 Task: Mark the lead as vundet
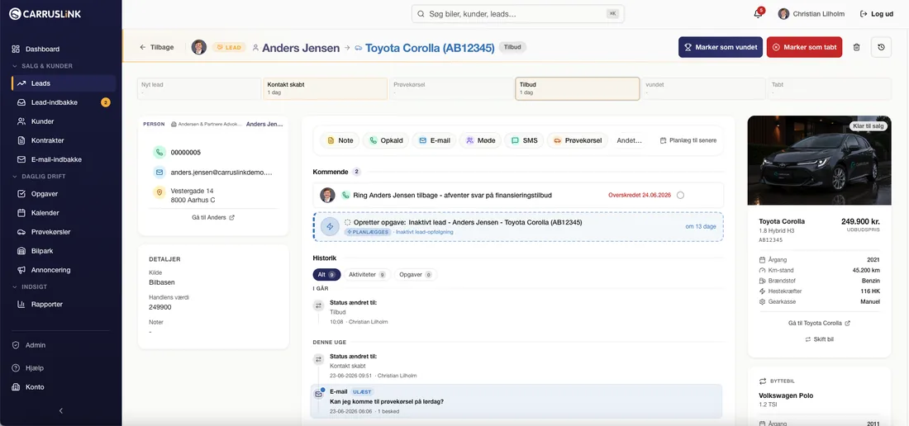[x=721, y=47]
